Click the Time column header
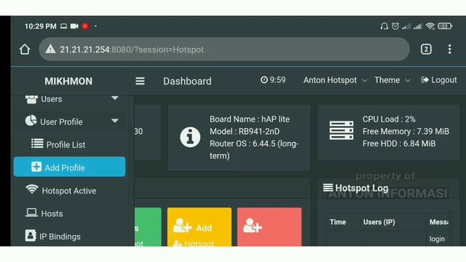 tap(338, 222)
